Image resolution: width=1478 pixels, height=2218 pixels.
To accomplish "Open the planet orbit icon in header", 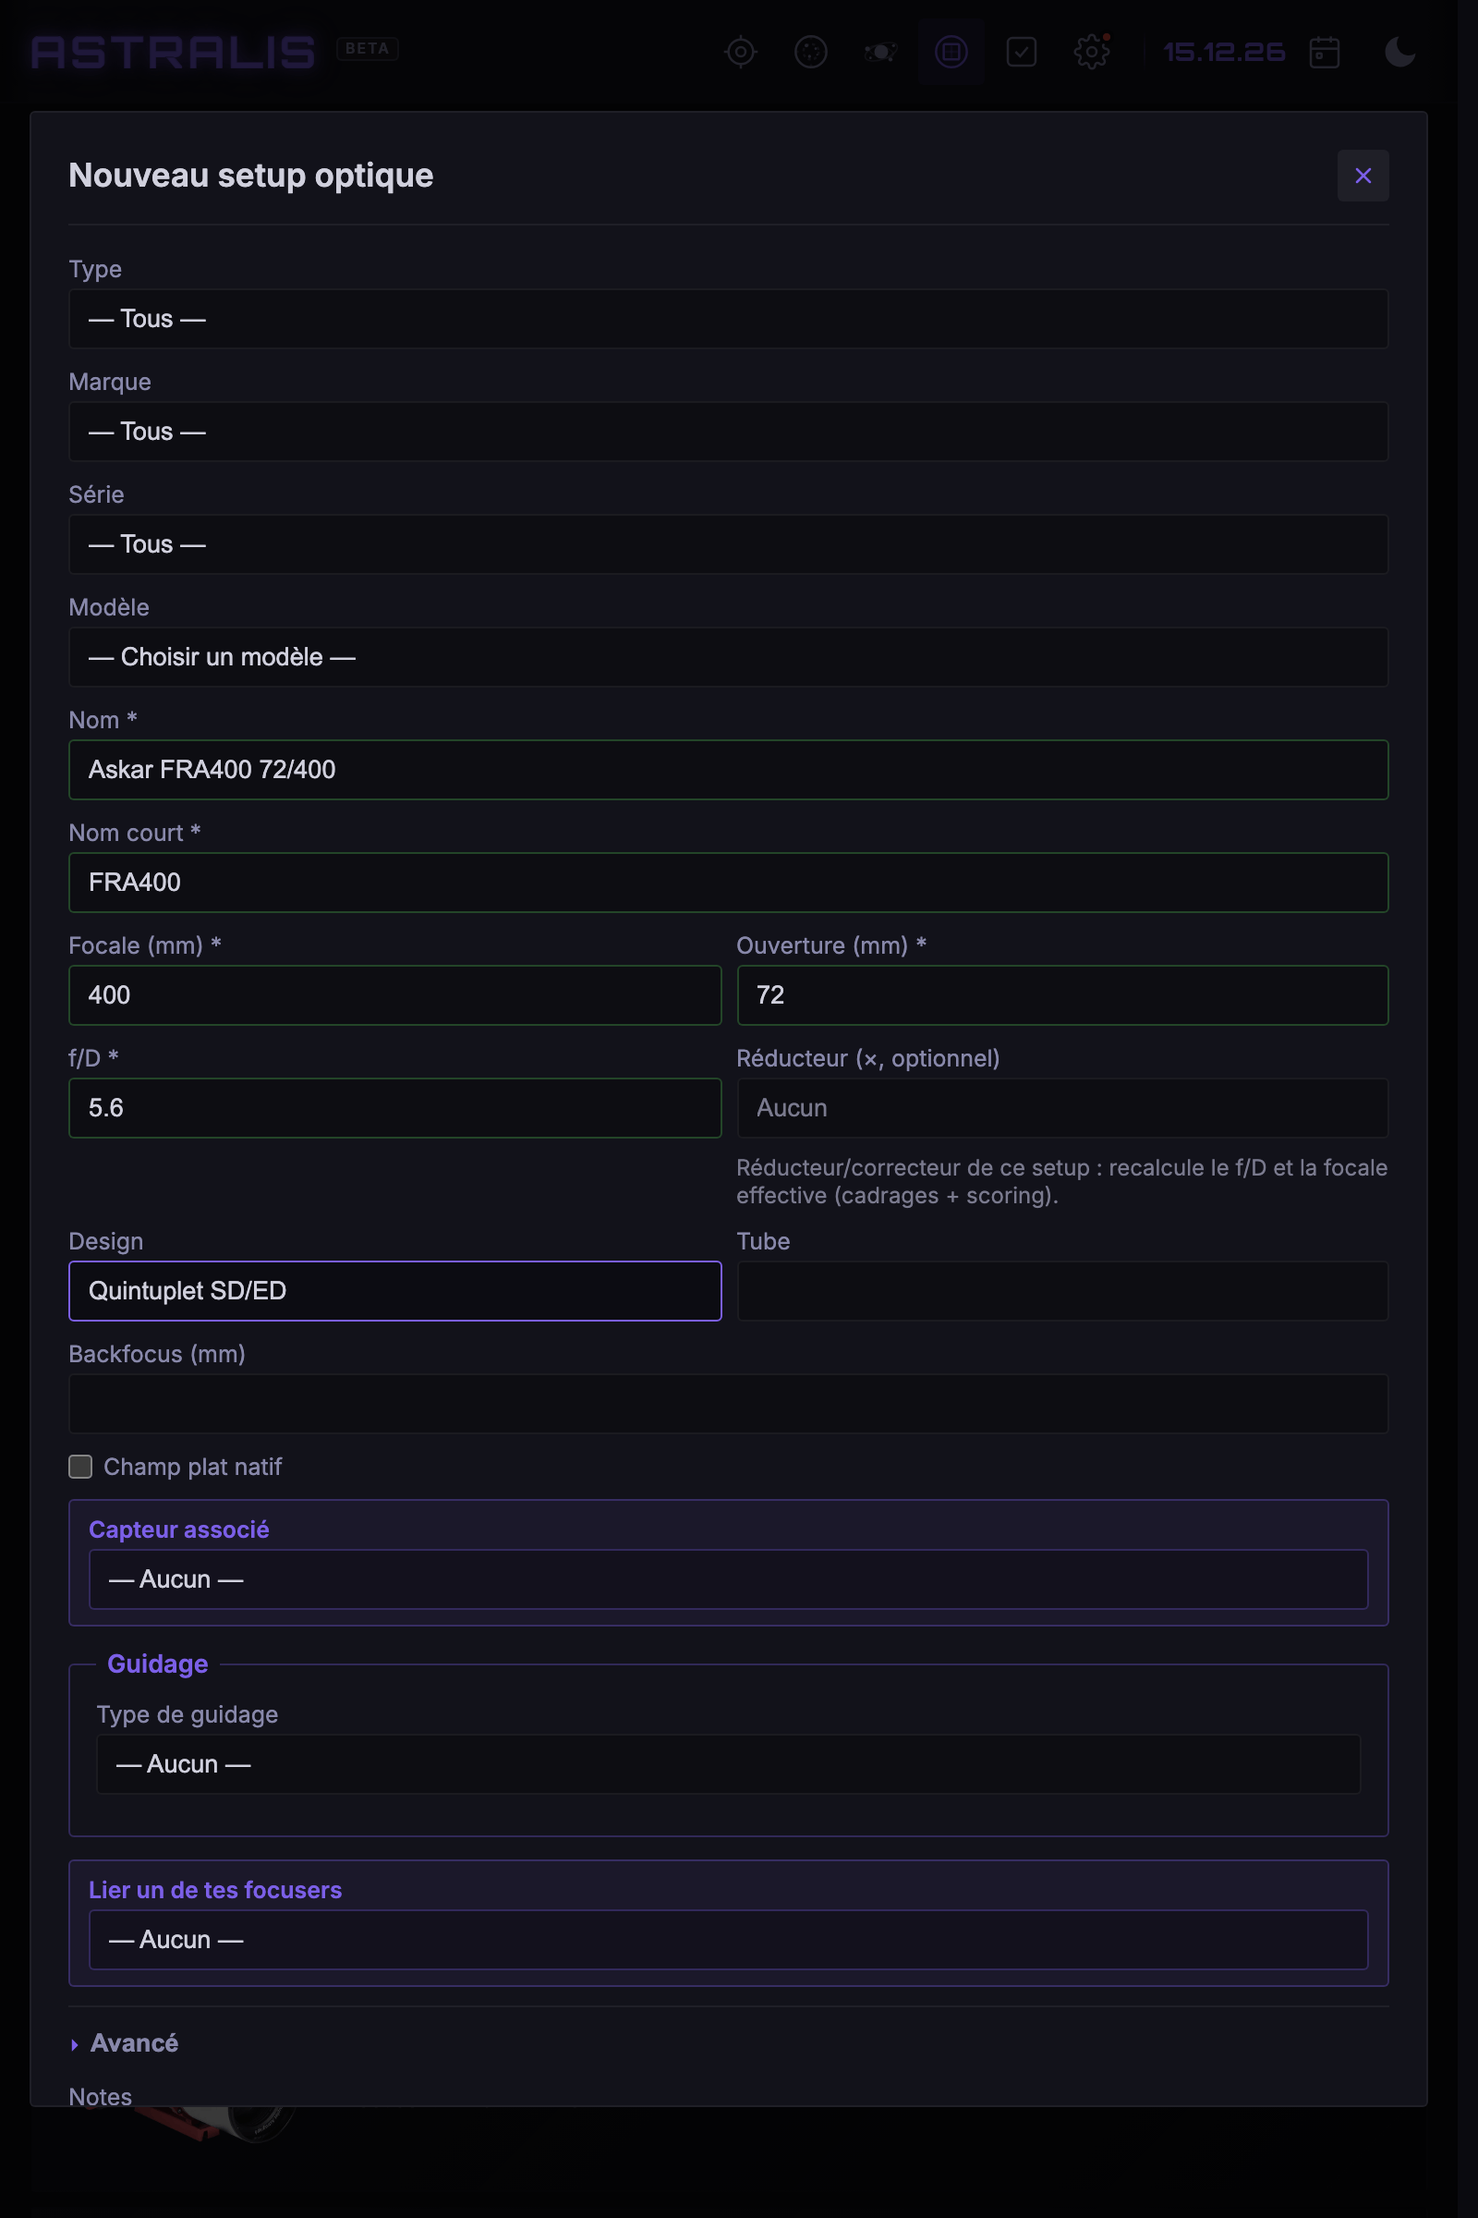I will tap(880, 52).
